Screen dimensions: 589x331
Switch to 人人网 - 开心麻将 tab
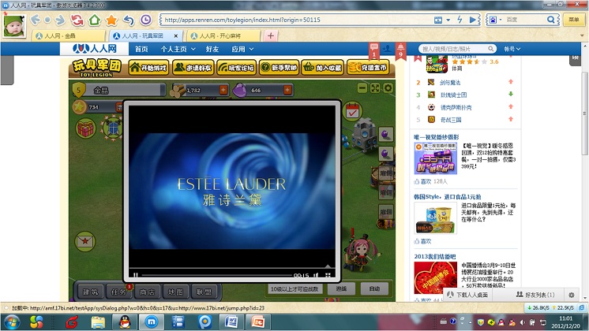(223, 35)
